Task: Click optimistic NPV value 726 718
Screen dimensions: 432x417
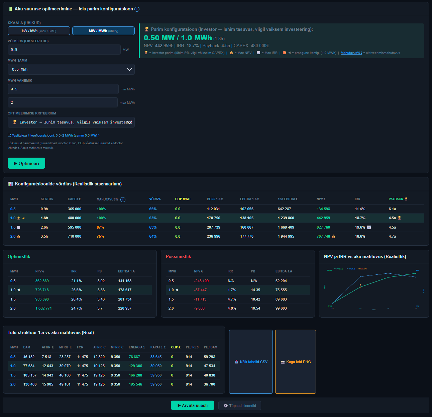Action: pyautogui.click(x=42, y=290)
